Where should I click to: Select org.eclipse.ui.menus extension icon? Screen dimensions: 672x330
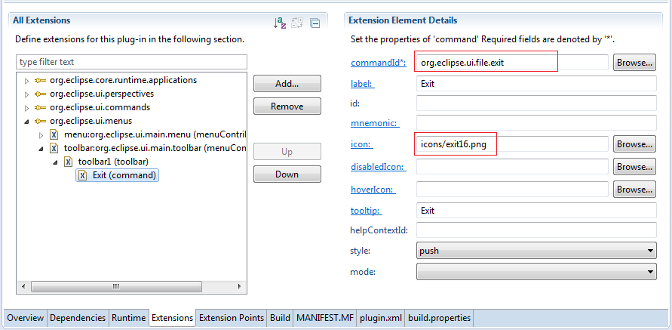[41, 121]
